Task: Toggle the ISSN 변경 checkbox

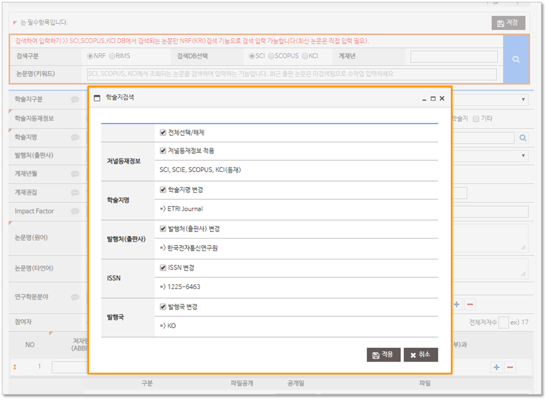Action: 163,268
